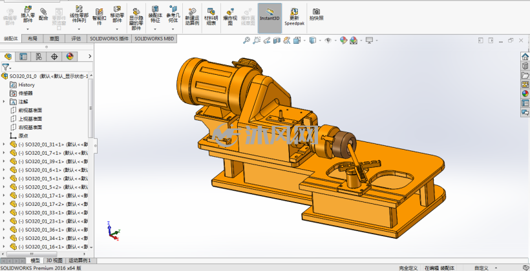
Task: Select 前视基准面 plane in tree
Action: pyautogui.click(x=30, y=110)
